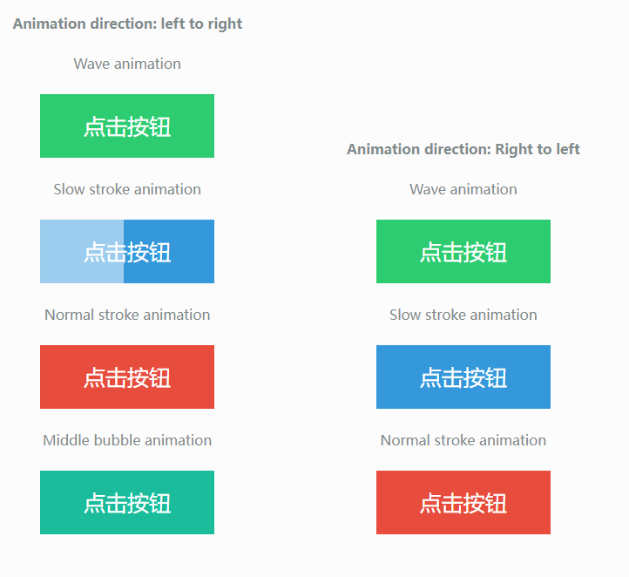Click the green Wave animation button under Right to left
The height and width of the screenshot is (577, 629).
click(x=463, y=252)
